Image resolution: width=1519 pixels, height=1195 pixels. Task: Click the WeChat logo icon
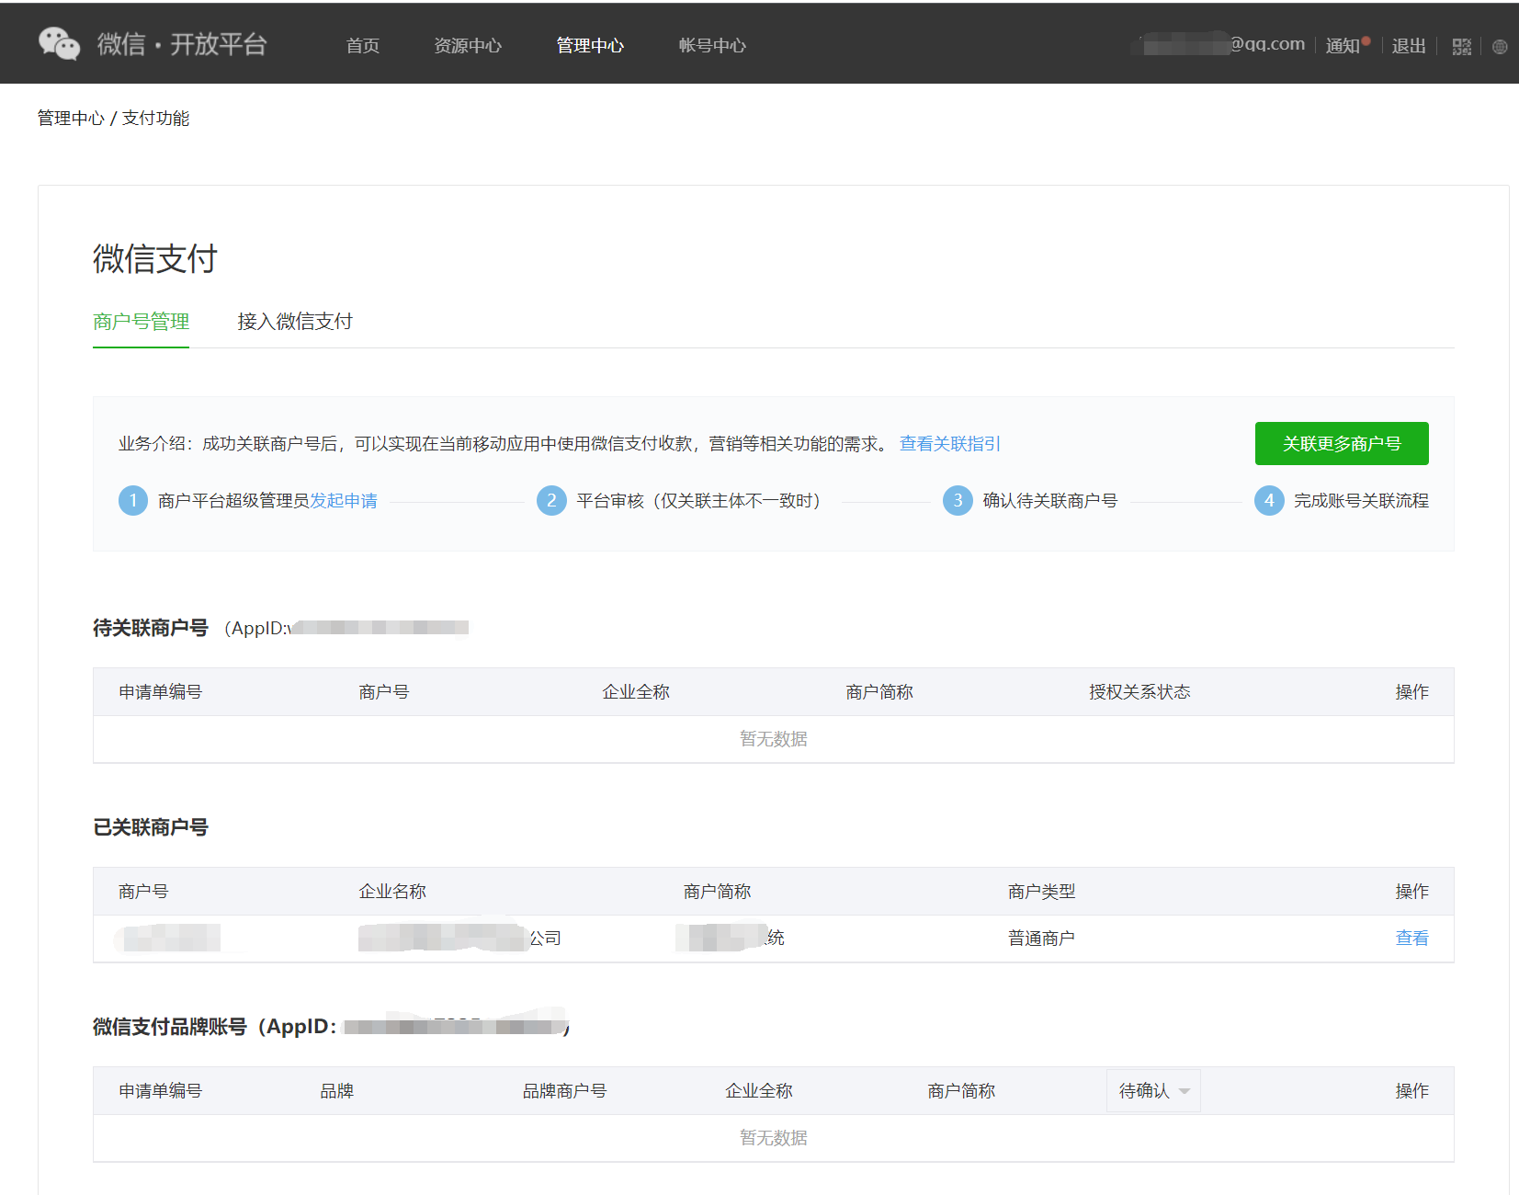(59, 43)
